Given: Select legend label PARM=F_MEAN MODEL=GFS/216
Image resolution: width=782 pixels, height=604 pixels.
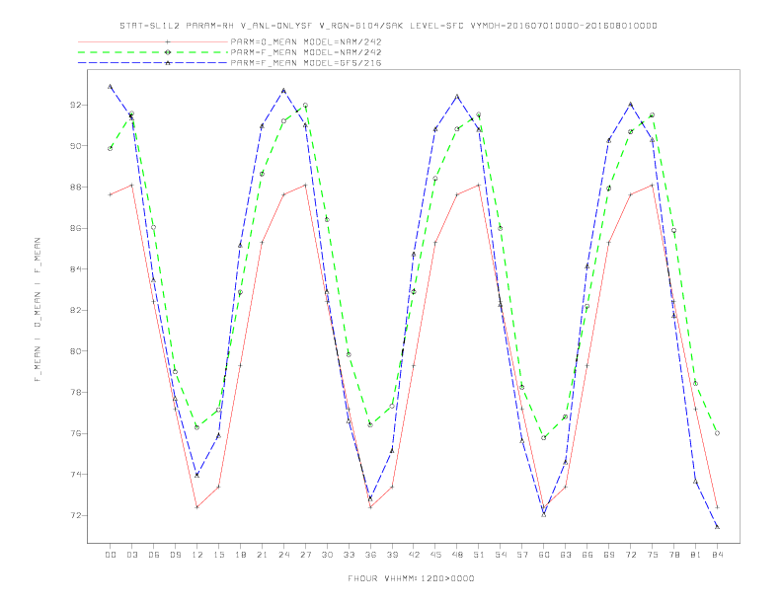Looking at the screenshot, I should 306,63.
